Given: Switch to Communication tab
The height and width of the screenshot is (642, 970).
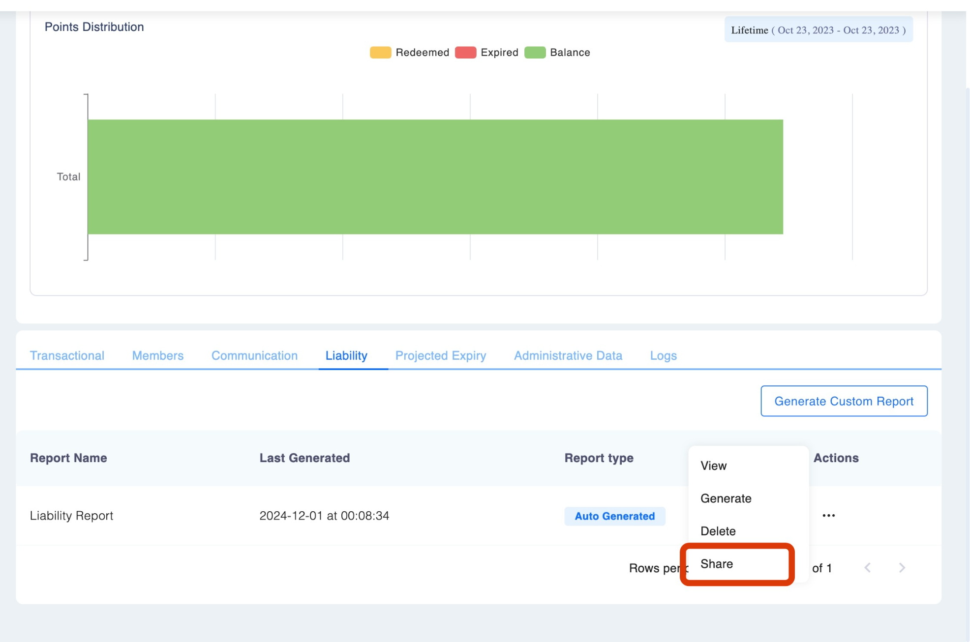Looking at the screenshot, I should coord(254,355).
